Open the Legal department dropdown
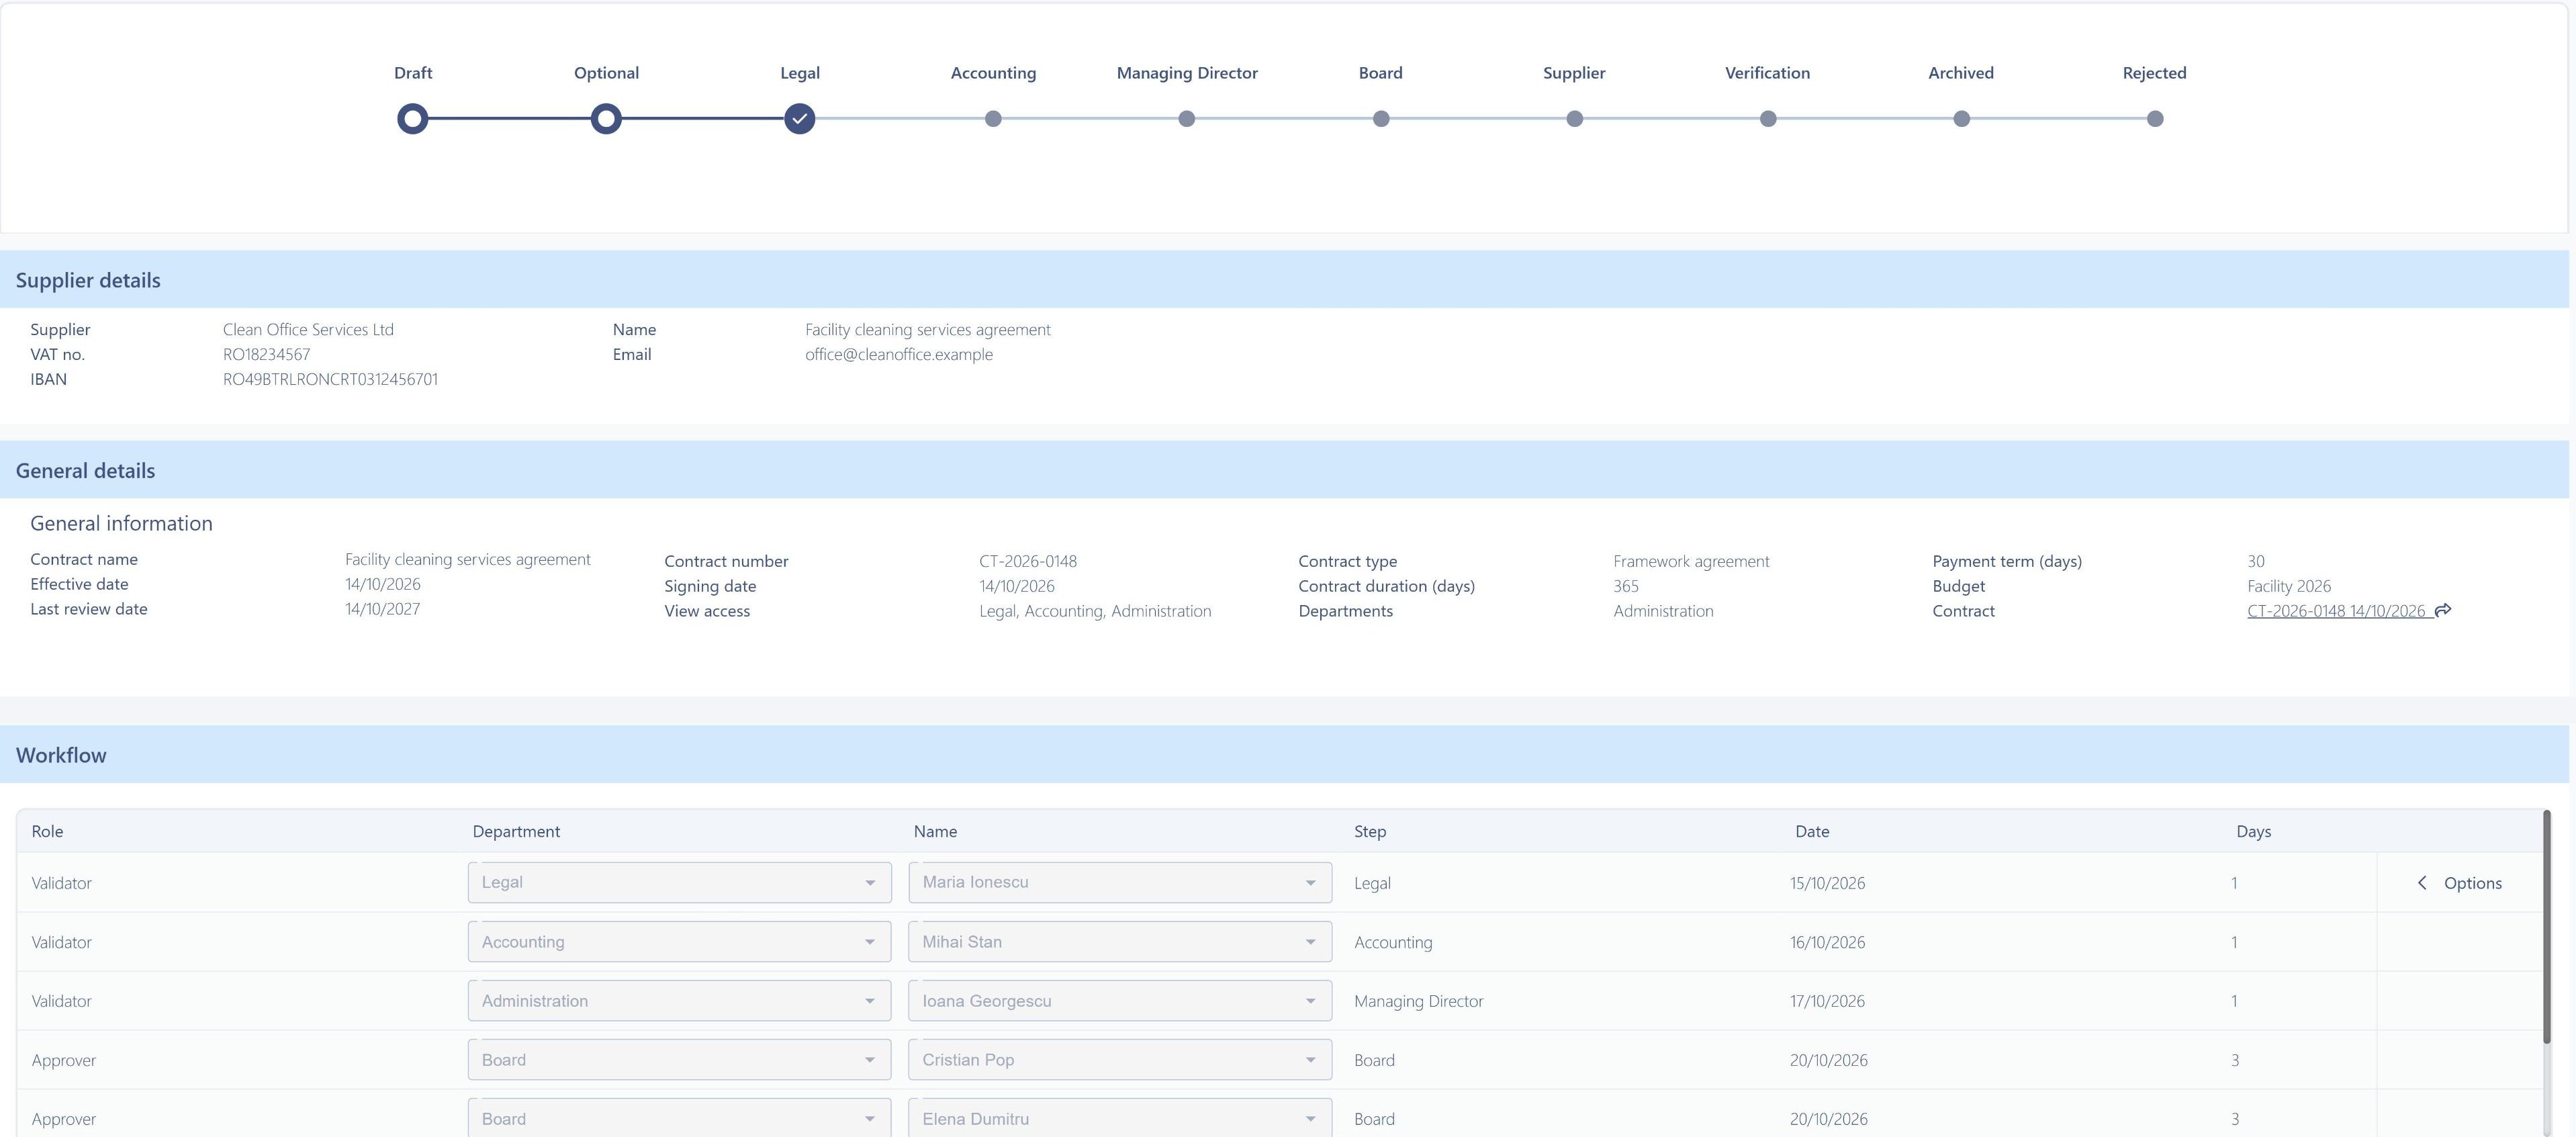 [x=679, y=883]
